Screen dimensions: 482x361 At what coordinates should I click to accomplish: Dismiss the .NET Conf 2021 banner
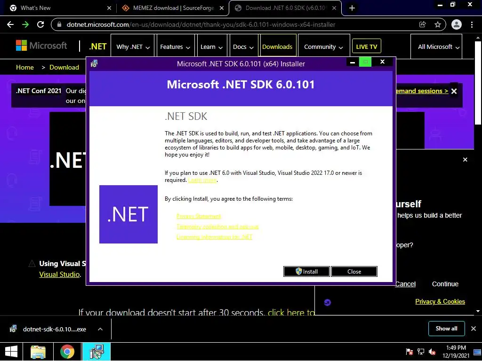pyautogui.click(x=454, y=91)
